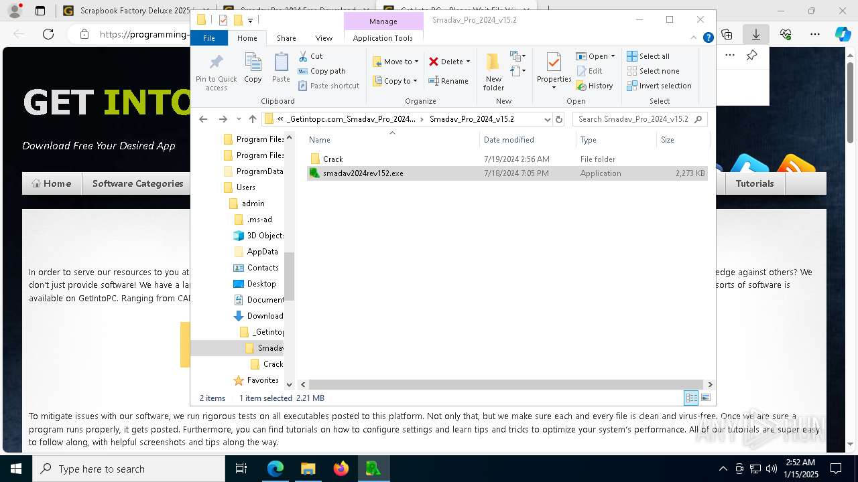
Task: Expand the Open button dropdown arrow
Action: 613,56
